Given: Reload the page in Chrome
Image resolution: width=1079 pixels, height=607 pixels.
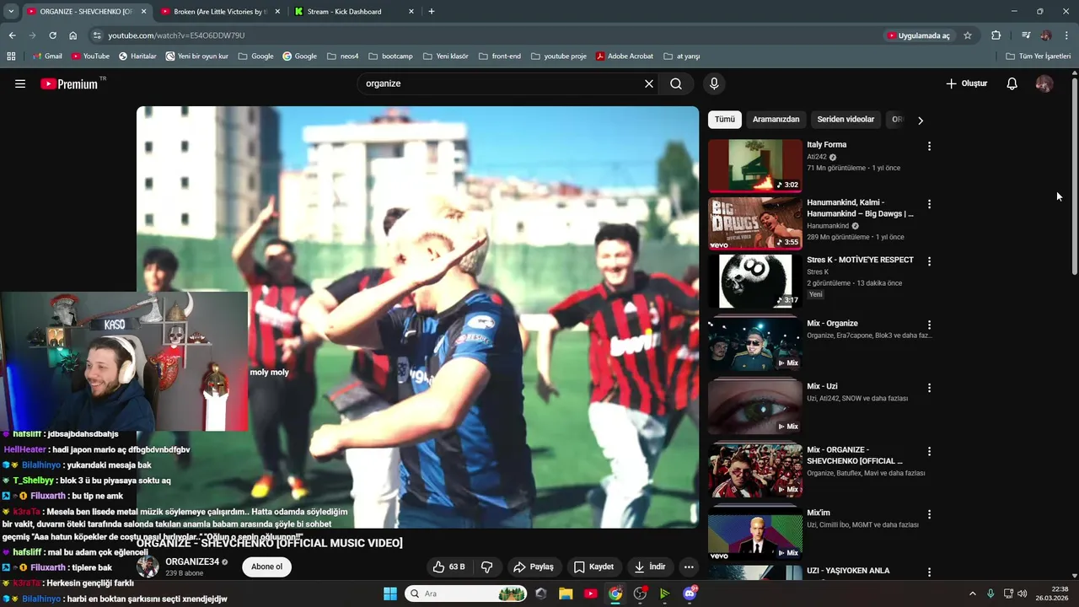Looking at the screenshot, I should (52, 35).
